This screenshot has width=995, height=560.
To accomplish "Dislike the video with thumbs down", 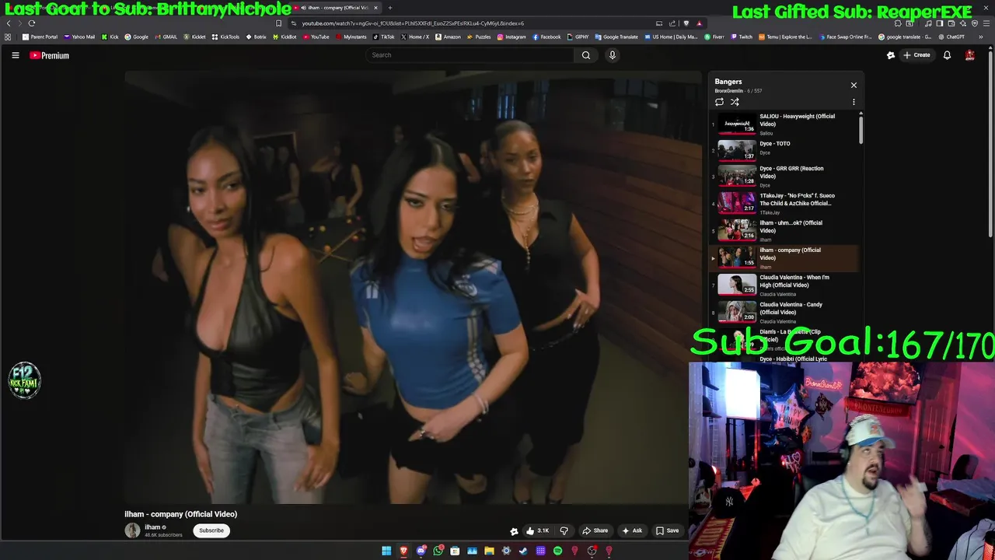I will coord(564,530).
